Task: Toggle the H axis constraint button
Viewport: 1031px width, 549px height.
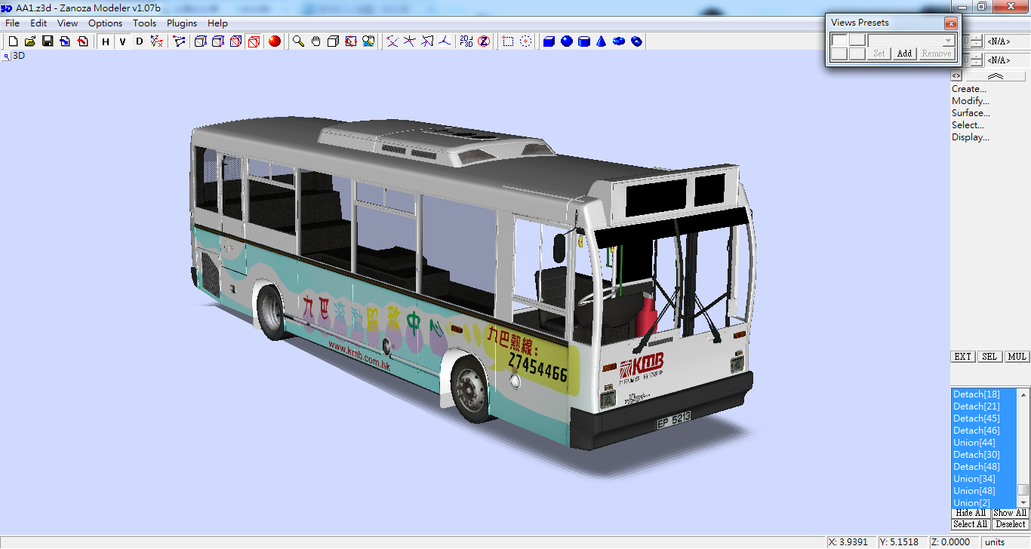Action: [x=105, y=41]
